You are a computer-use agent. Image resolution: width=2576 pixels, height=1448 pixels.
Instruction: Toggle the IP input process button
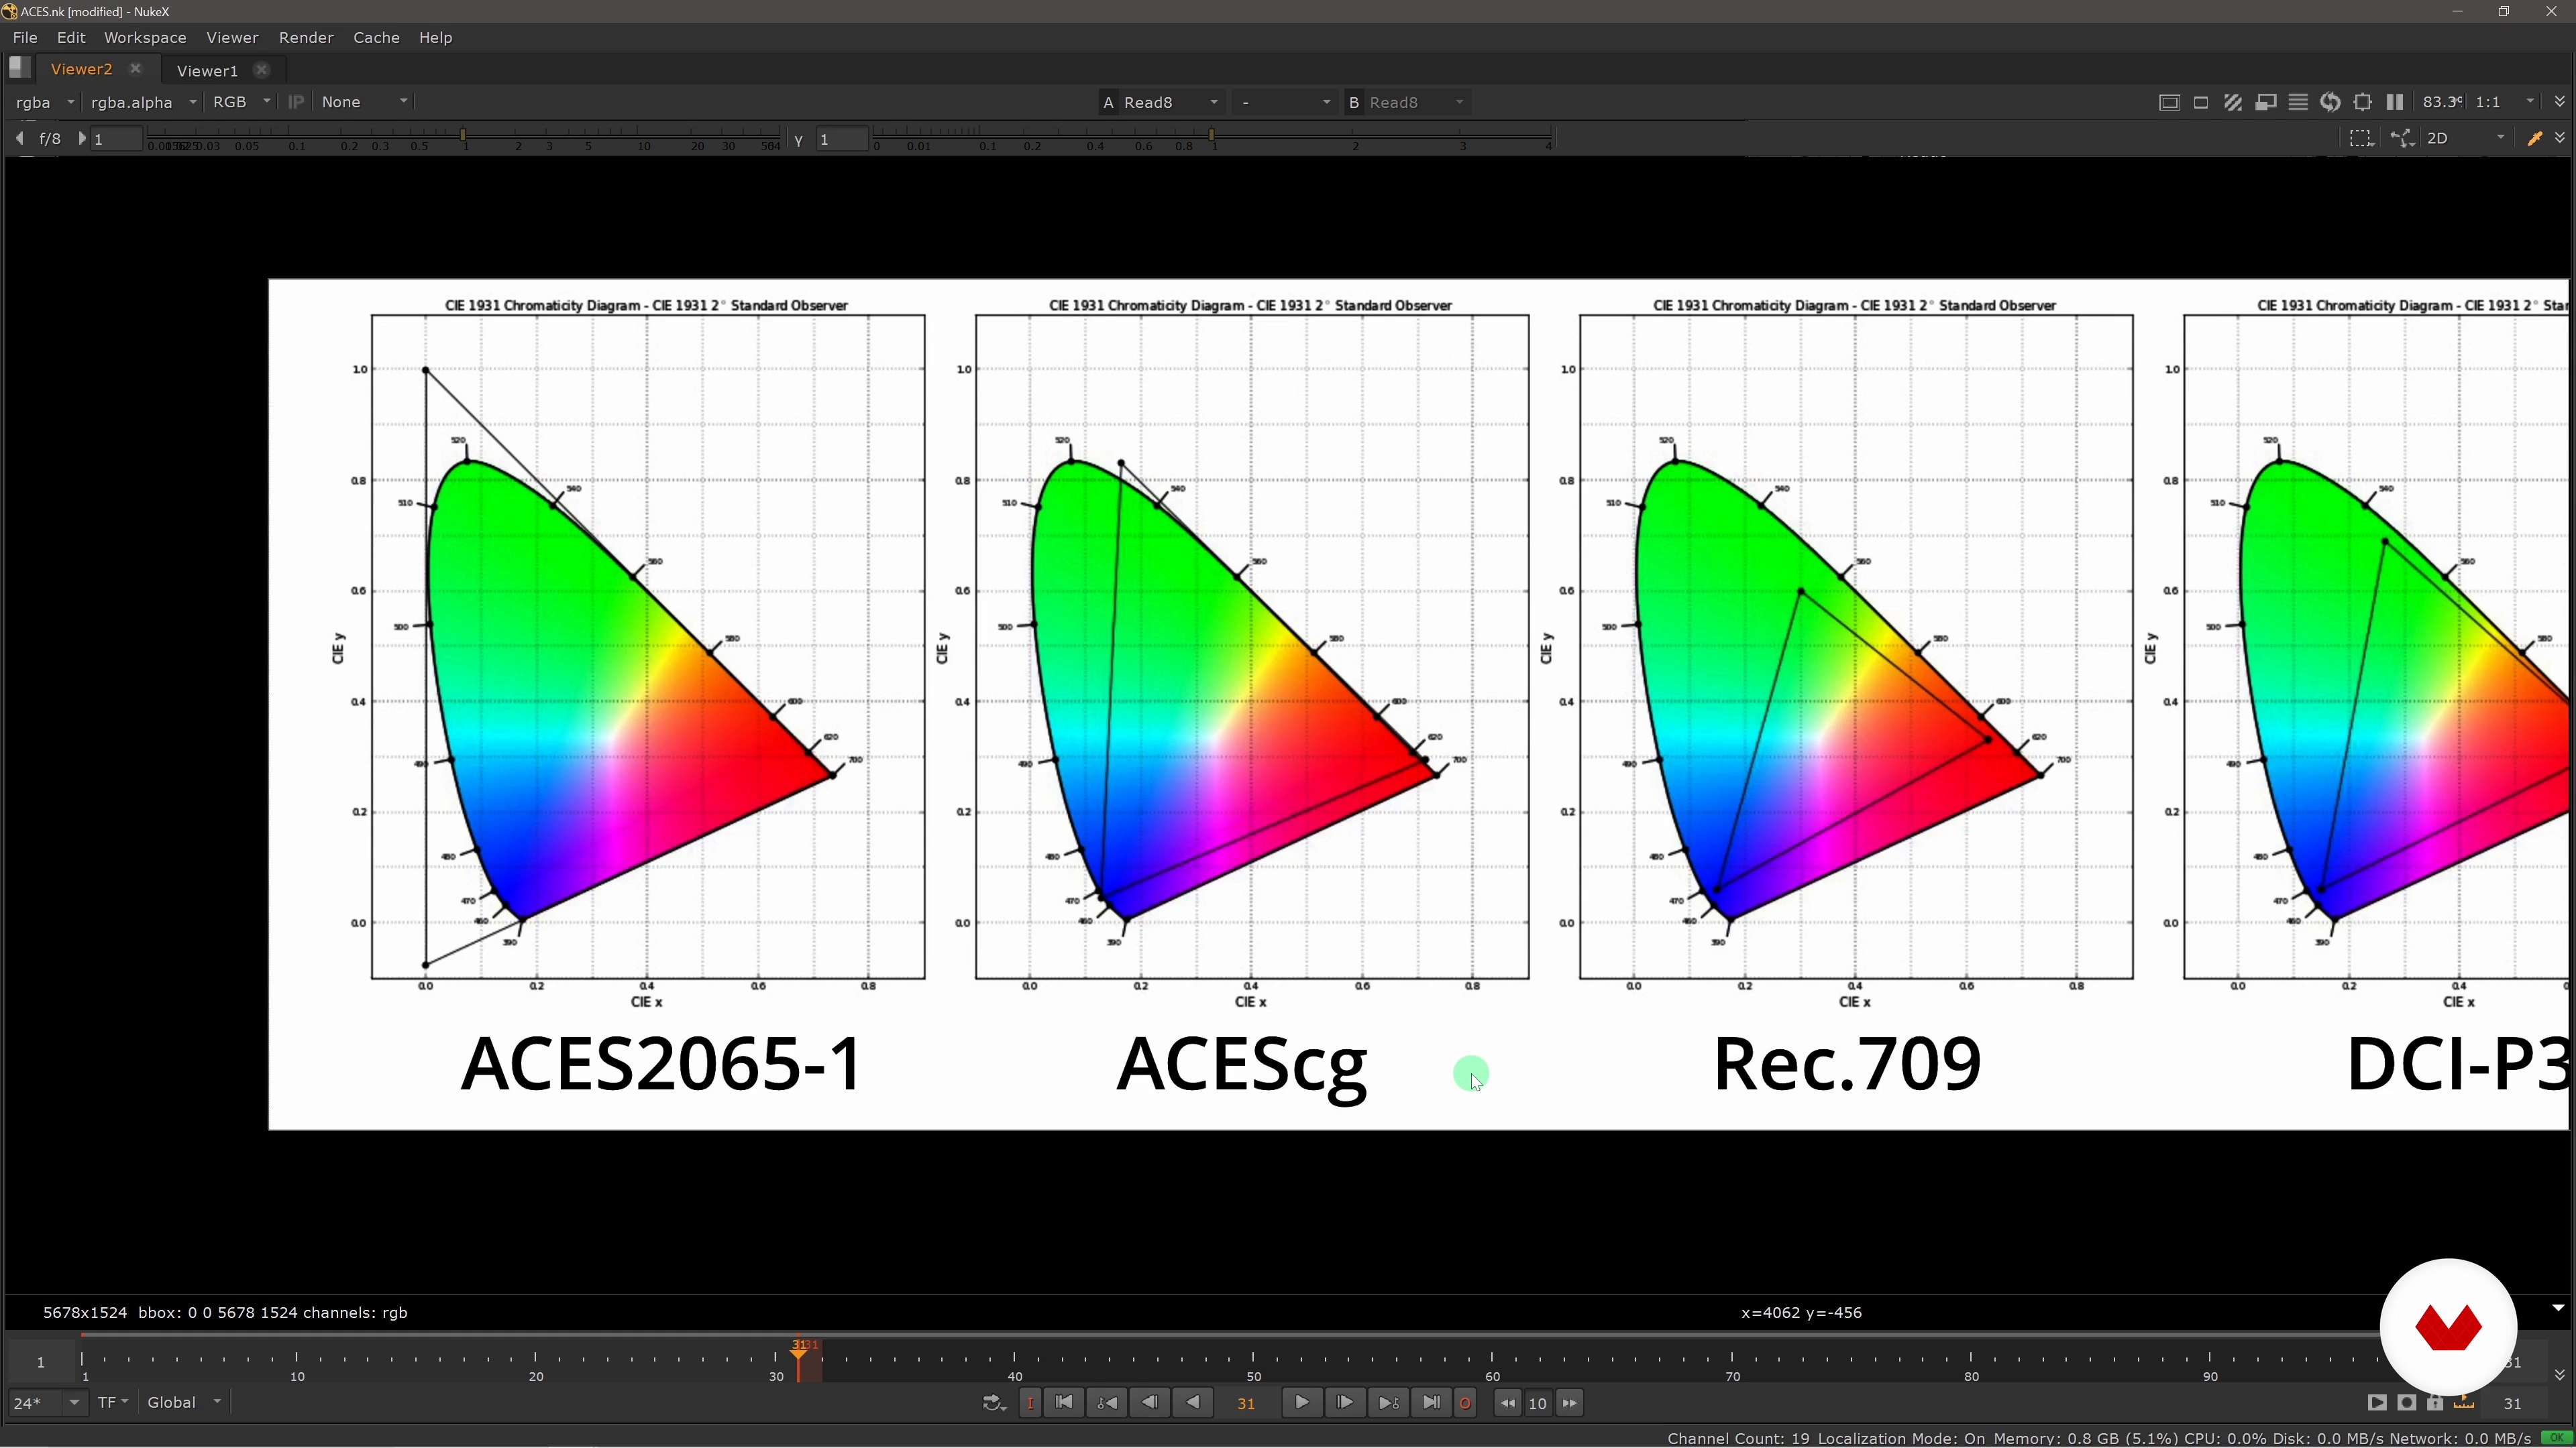point(296,102)
